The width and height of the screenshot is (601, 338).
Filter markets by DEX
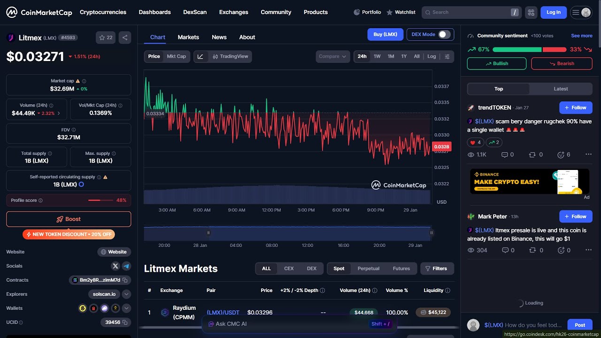[312, 269]
